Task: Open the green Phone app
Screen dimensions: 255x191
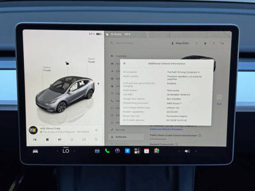Action: point(107,151)
